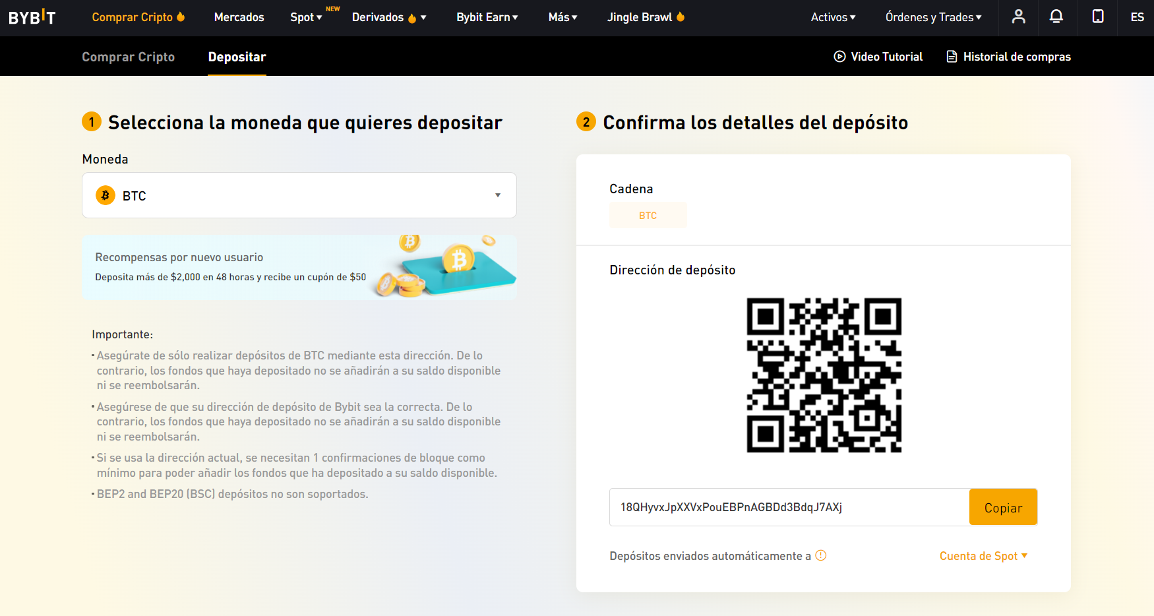Expand the Bybit Earn menu
Viewport: 1154px width, 616px height.
[x=487, y=17]
